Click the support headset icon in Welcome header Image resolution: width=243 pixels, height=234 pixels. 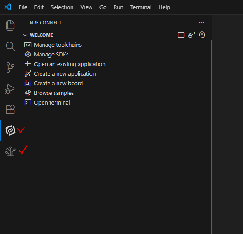[202, 35]
